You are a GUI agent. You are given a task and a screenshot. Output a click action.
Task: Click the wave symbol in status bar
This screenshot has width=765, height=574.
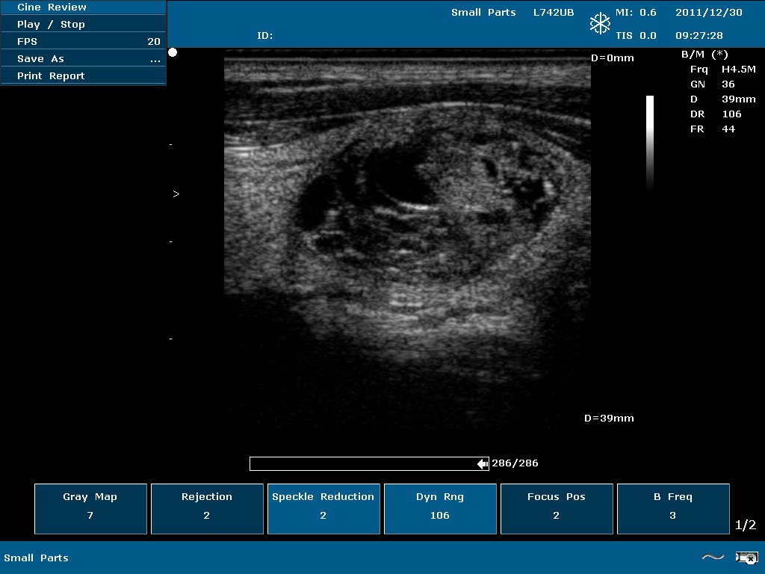coord(713,557)
